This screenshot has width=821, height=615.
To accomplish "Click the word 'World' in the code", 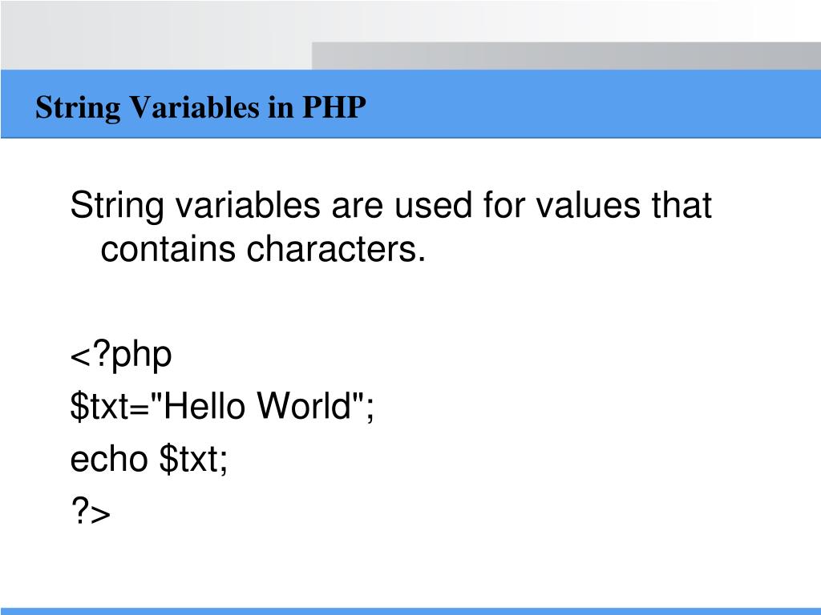I will pyautogui.click(x=305, y=405).
